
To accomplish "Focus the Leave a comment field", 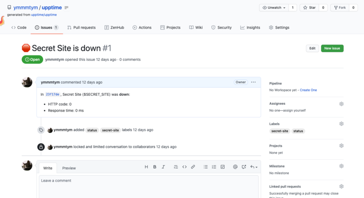I will point(149,187).
